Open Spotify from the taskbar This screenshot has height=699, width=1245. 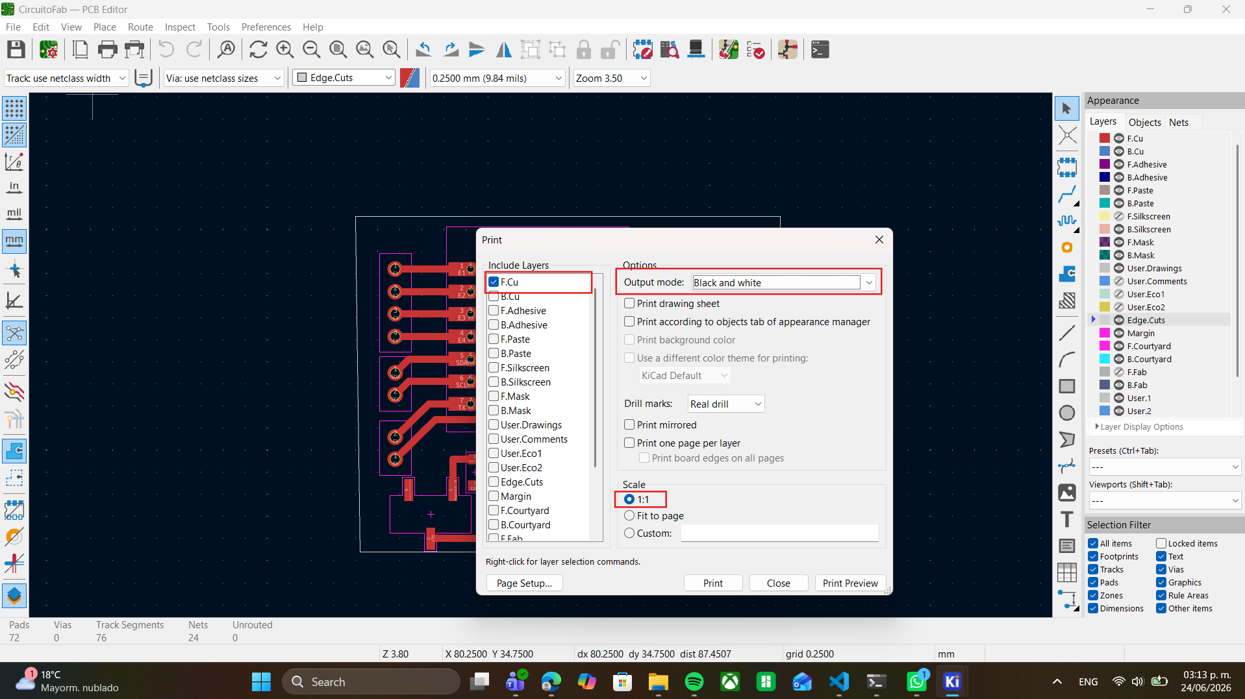[694, 681]
